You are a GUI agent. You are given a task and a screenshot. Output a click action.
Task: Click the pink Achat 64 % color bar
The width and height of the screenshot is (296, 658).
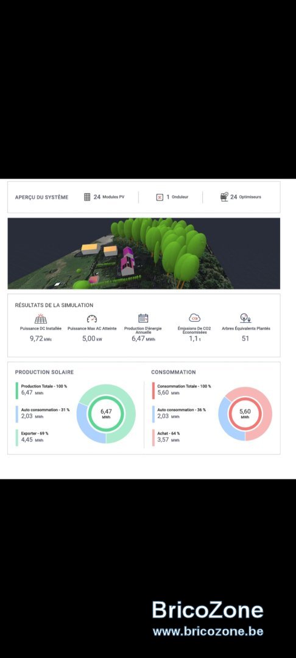153,437
